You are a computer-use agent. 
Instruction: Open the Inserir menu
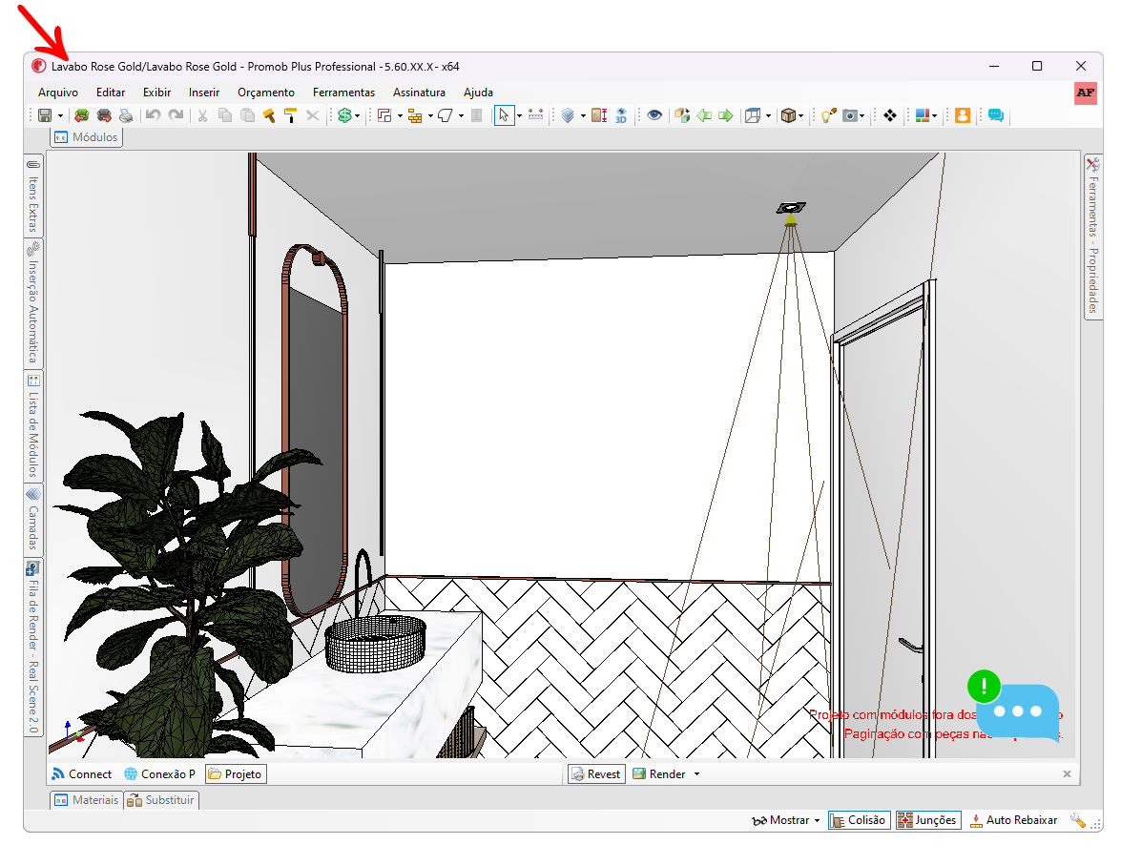click(x=204, y=93)
